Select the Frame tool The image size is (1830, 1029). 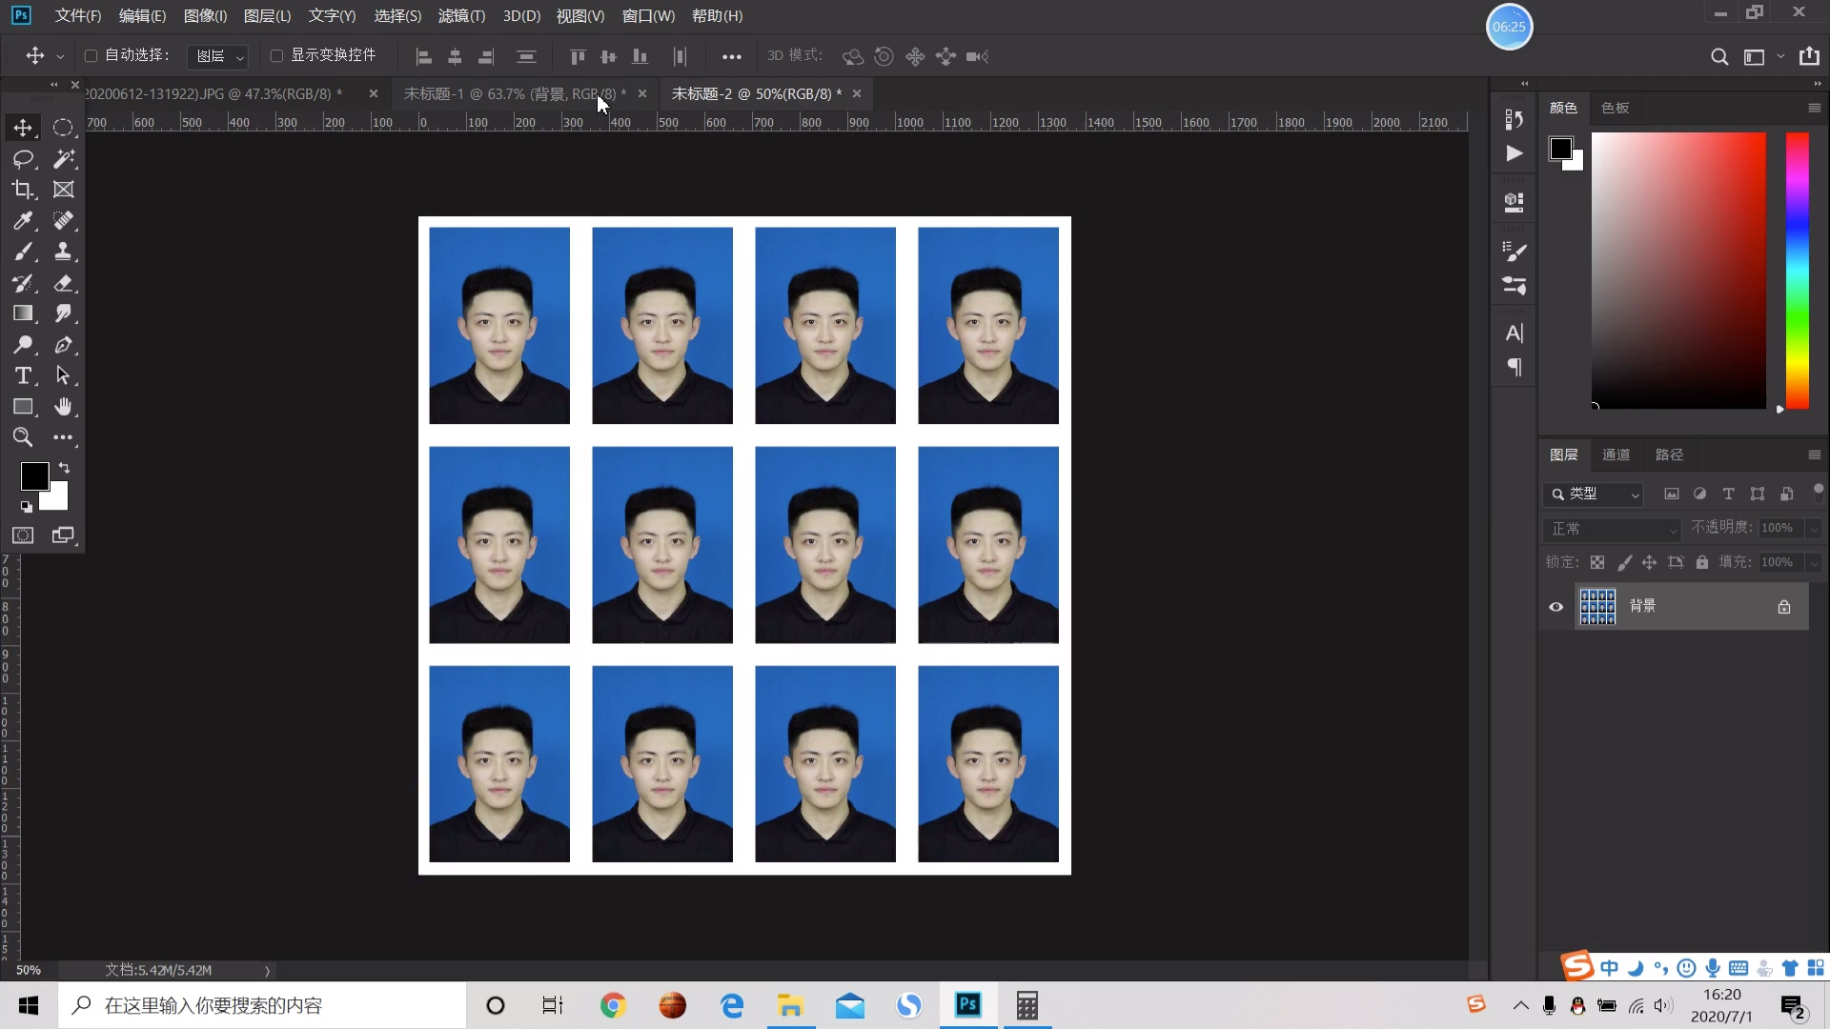pyautogui.click(x=63, y=190)
